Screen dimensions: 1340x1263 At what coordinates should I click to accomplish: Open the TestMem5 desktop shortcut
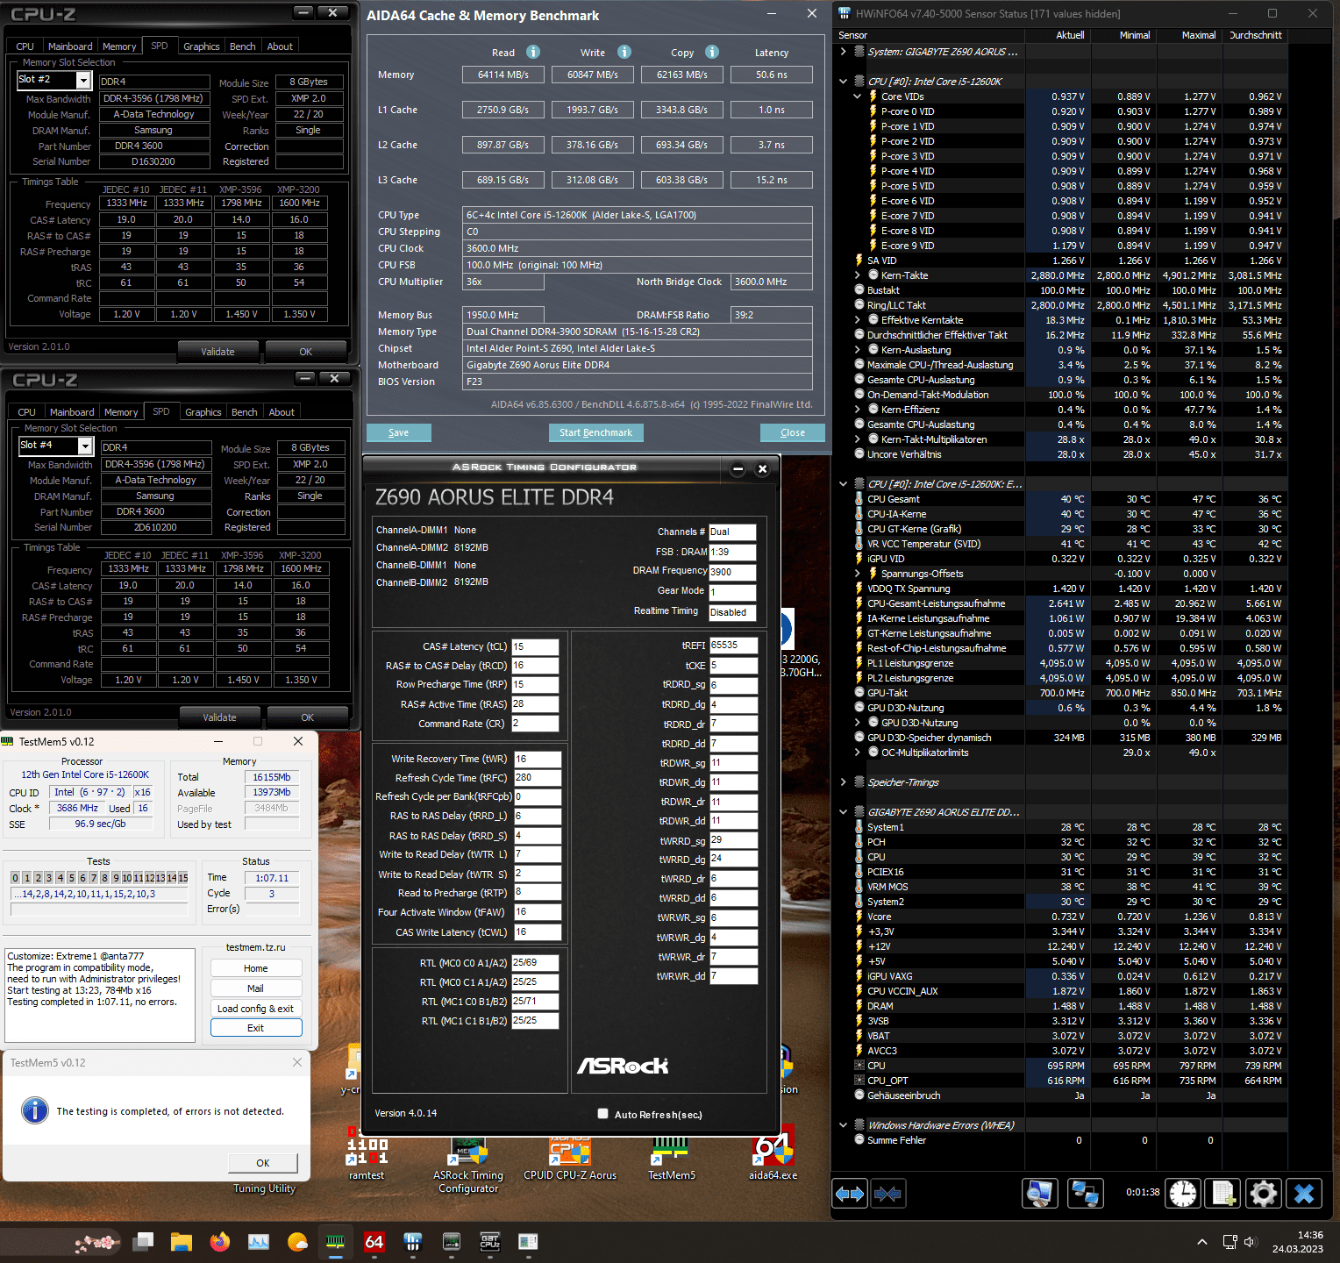tap(672, 1156)
